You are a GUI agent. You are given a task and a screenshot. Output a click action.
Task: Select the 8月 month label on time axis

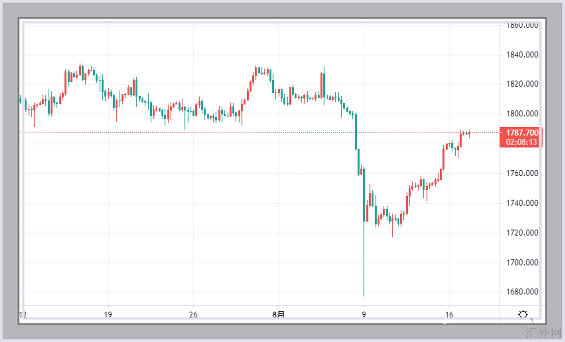tap(278, 315)
